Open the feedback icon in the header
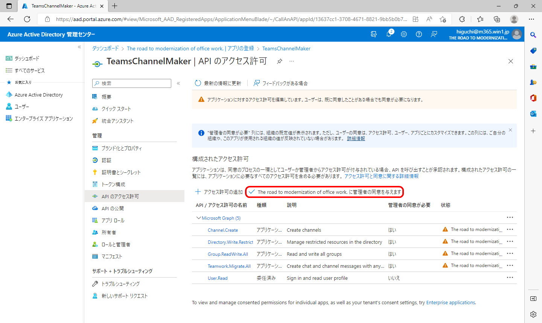The height and width of the screenshot is (323, 542). (x=434, y=34)
